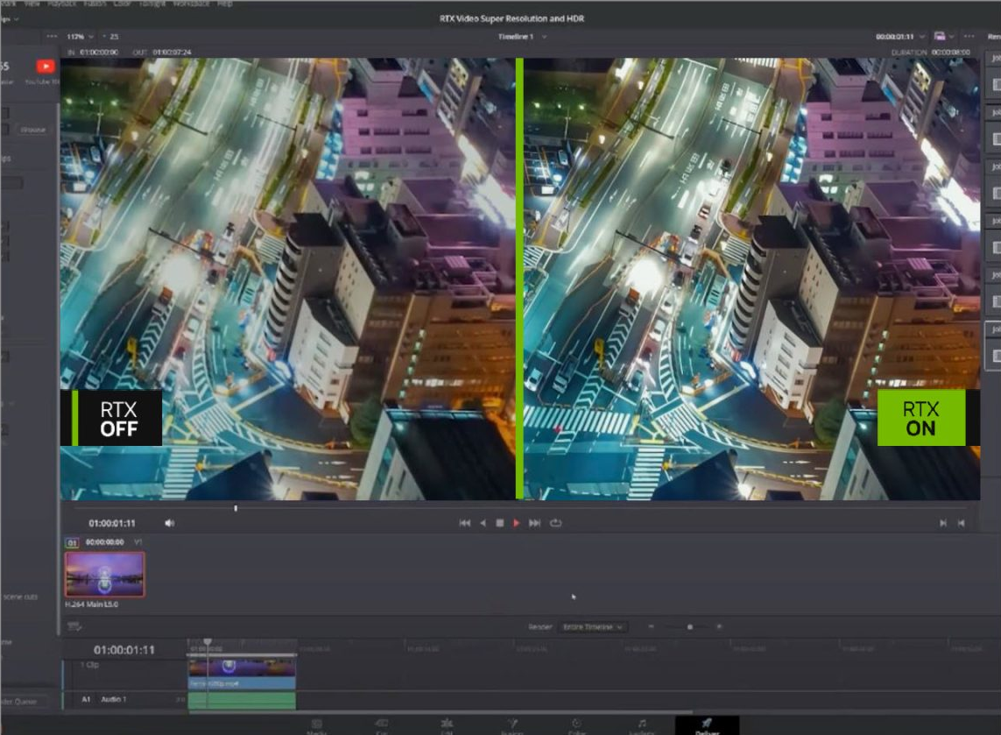
Task: Click the volume speaker icon
Action: 169,523
